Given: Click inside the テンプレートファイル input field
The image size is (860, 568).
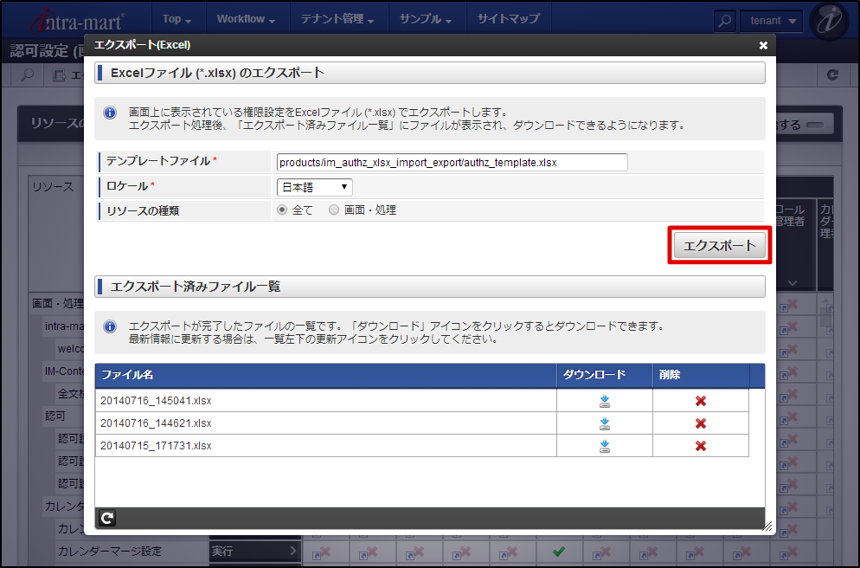Looking at the screenshot, I should pyautogui.click(x=450, y=162).
